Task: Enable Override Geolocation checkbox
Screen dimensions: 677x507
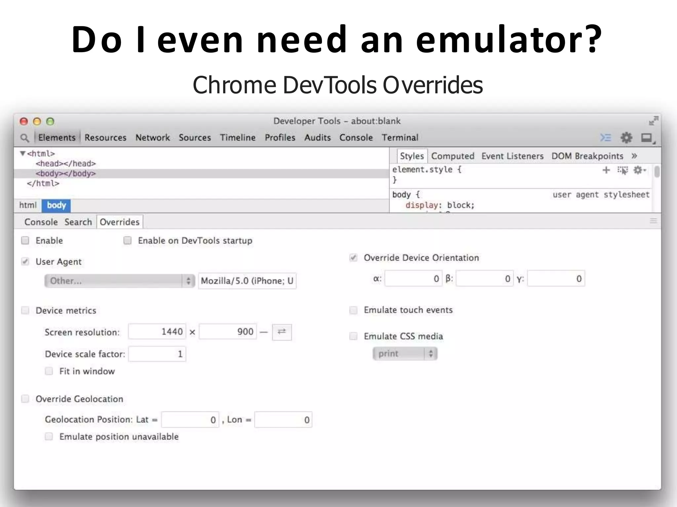Action: 25,399
